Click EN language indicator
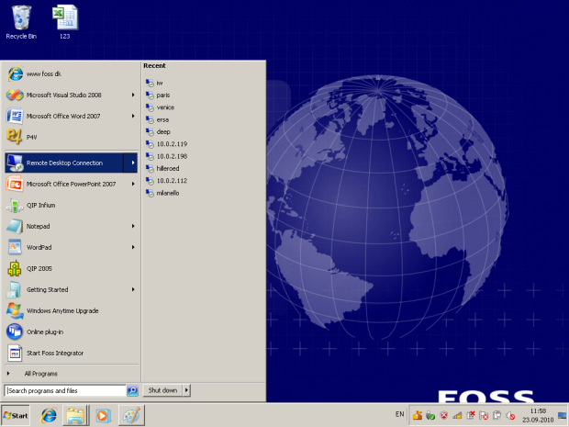This screenshot has width=569, height=427. (x=399, y=414)
